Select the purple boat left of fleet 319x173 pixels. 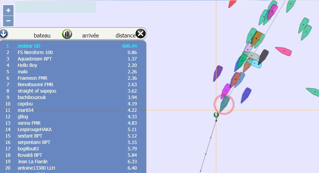click(218, 73)
